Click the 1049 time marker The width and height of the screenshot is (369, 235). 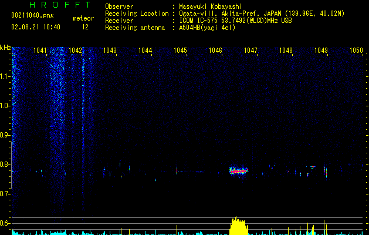click(321, 51)
